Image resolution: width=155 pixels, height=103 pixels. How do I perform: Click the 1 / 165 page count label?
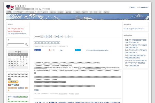point(37,36)
